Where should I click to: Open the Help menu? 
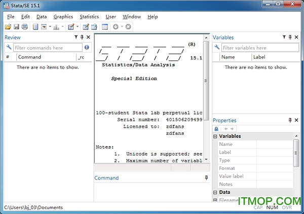click(153, 17)
